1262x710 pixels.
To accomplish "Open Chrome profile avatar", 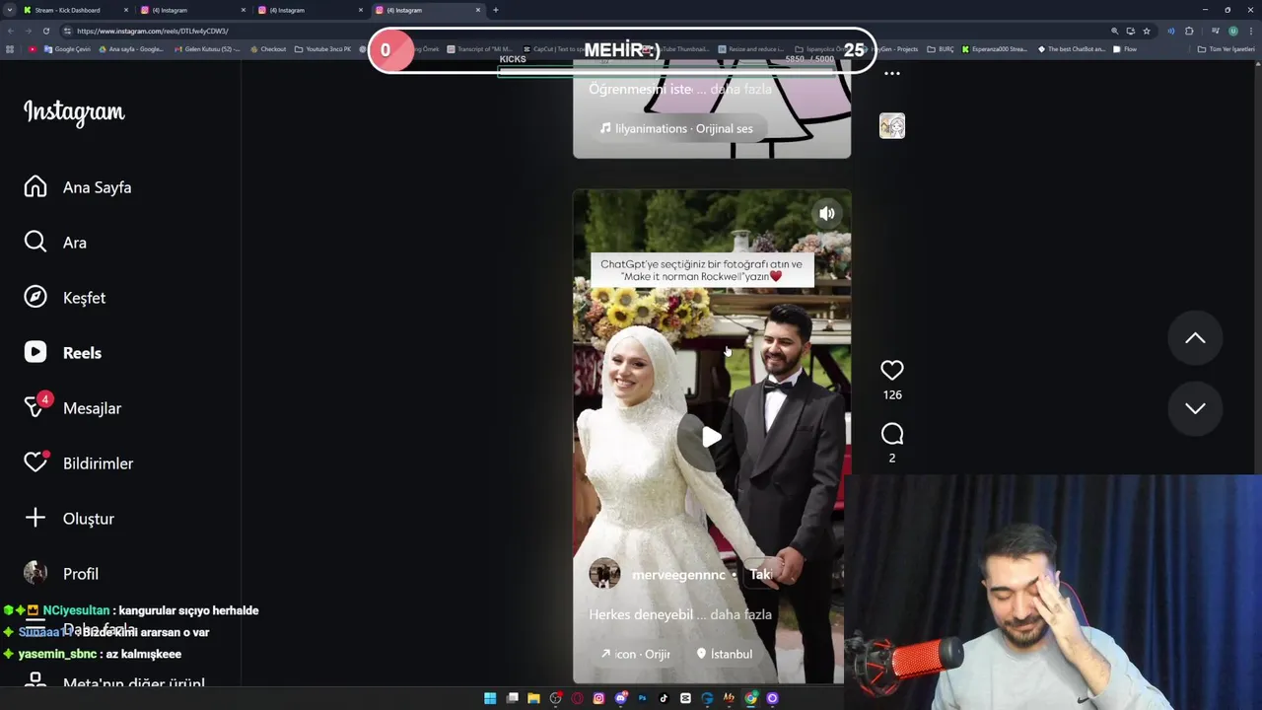I will (1232, 31).
